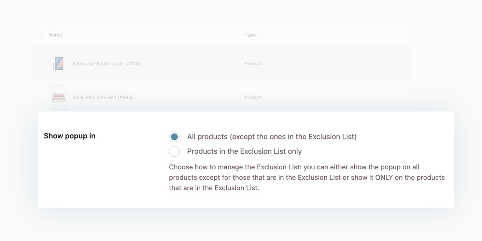Choose the Products in the Exclusion List only radio
This screenshot has height=241, width=482.
tap(174, 151)
